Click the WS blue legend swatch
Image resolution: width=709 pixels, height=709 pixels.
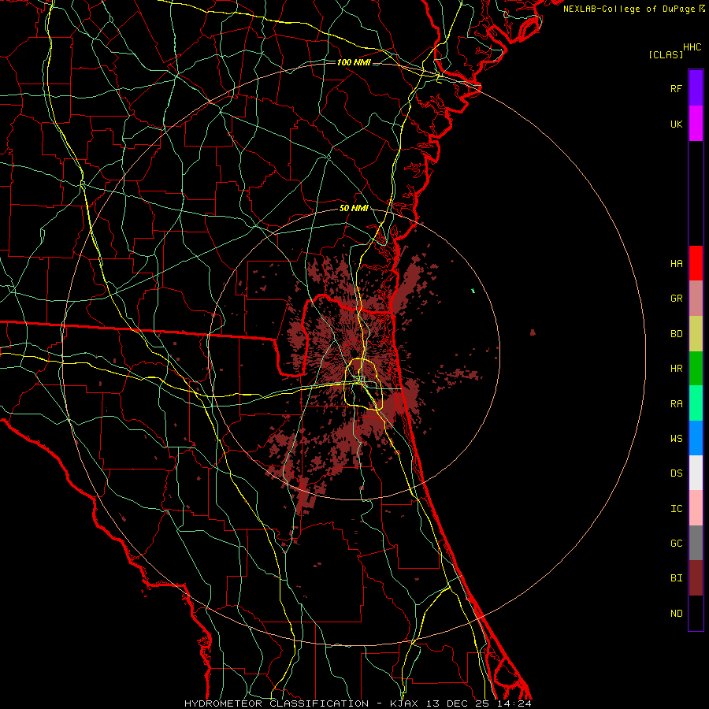coord(696,438)
